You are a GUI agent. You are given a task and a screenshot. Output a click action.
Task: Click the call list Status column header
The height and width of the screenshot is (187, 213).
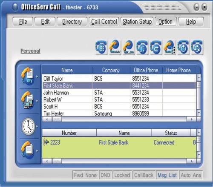171,133
